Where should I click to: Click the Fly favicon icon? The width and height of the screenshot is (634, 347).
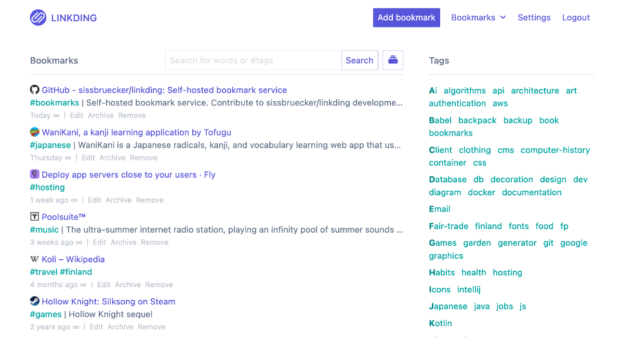(x=35, y=174)
